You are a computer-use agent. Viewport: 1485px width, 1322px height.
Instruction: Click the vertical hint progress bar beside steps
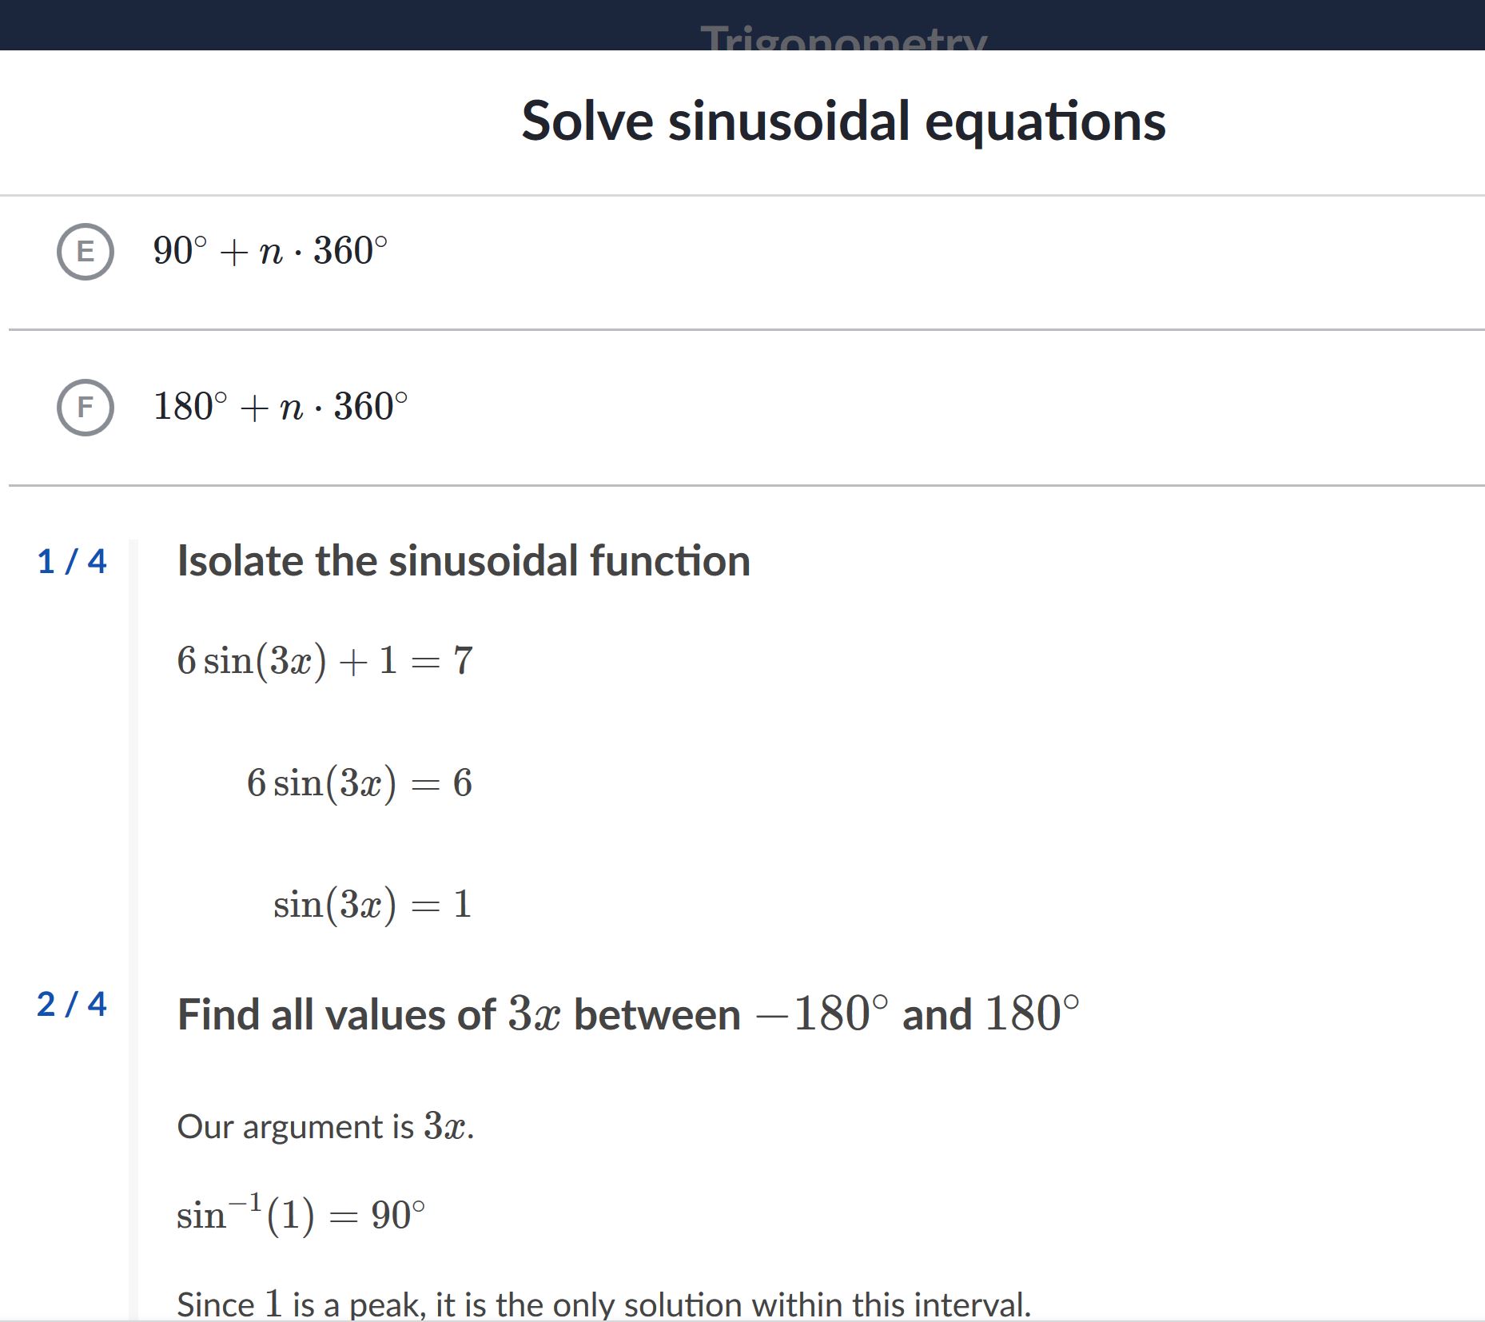point(133,930)
